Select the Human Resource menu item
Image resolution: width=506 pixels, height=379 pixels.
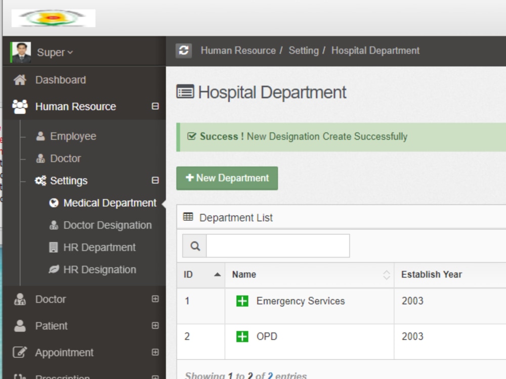75,106
